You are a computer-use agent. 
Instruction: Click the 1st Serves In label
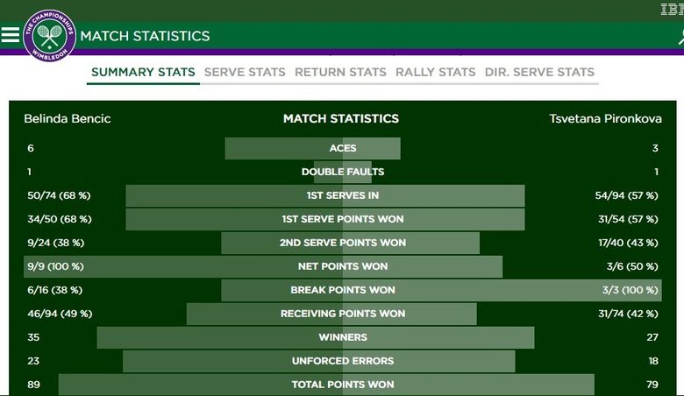pos(343,195)
